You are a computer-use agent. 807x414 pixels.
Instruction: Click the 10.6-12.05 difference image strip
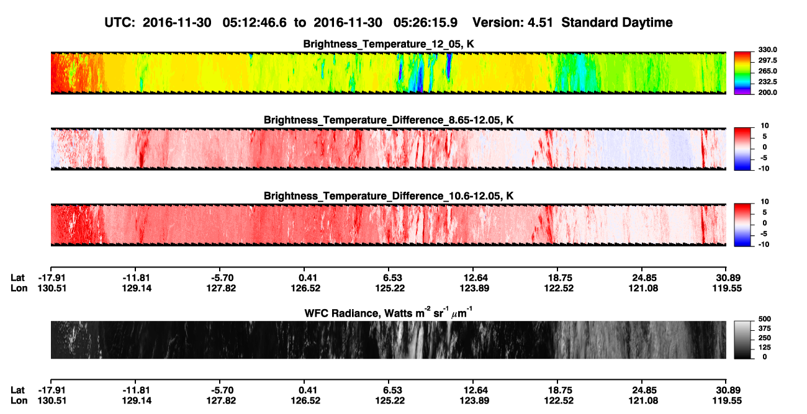(388, 225)
